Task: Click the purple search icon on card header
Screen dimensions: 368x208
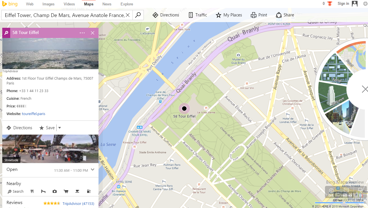Action: [x=6, y=33]
